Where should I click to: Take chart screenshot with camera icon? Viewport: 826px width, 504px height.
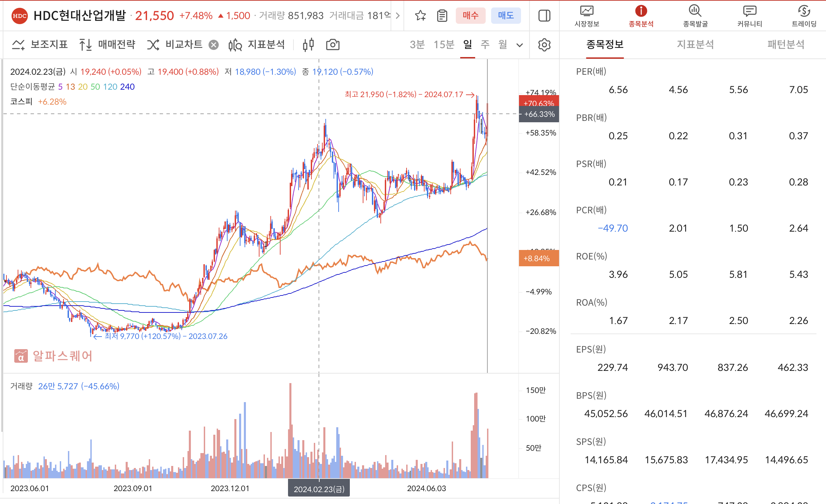(x=333, y=45)
